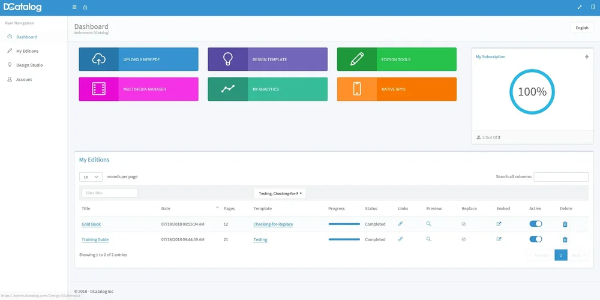600x300 pixels.
Task: Select Account in main navigation
Action: 24,80
